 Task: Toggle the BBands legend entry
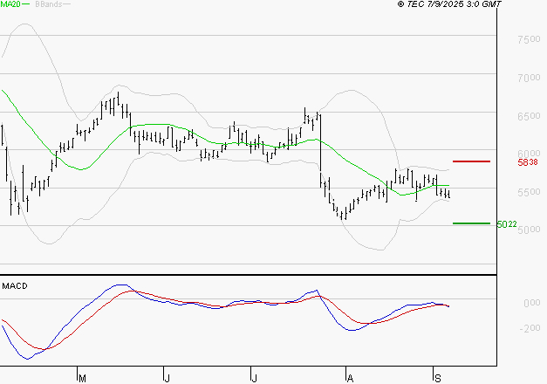coord(48,4)
